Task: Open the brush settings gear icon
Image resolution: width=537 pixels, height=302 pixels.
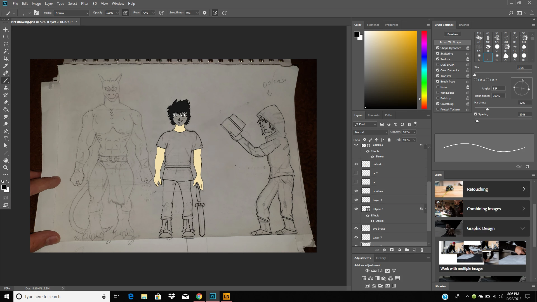Action: tap(205, 13)
